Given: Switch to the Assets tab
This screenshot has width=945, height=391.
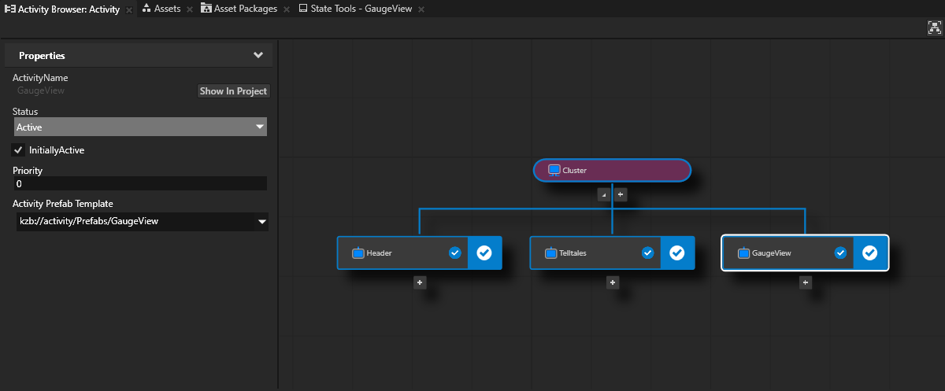Looking at the screenshot, I should pos(166,9).
